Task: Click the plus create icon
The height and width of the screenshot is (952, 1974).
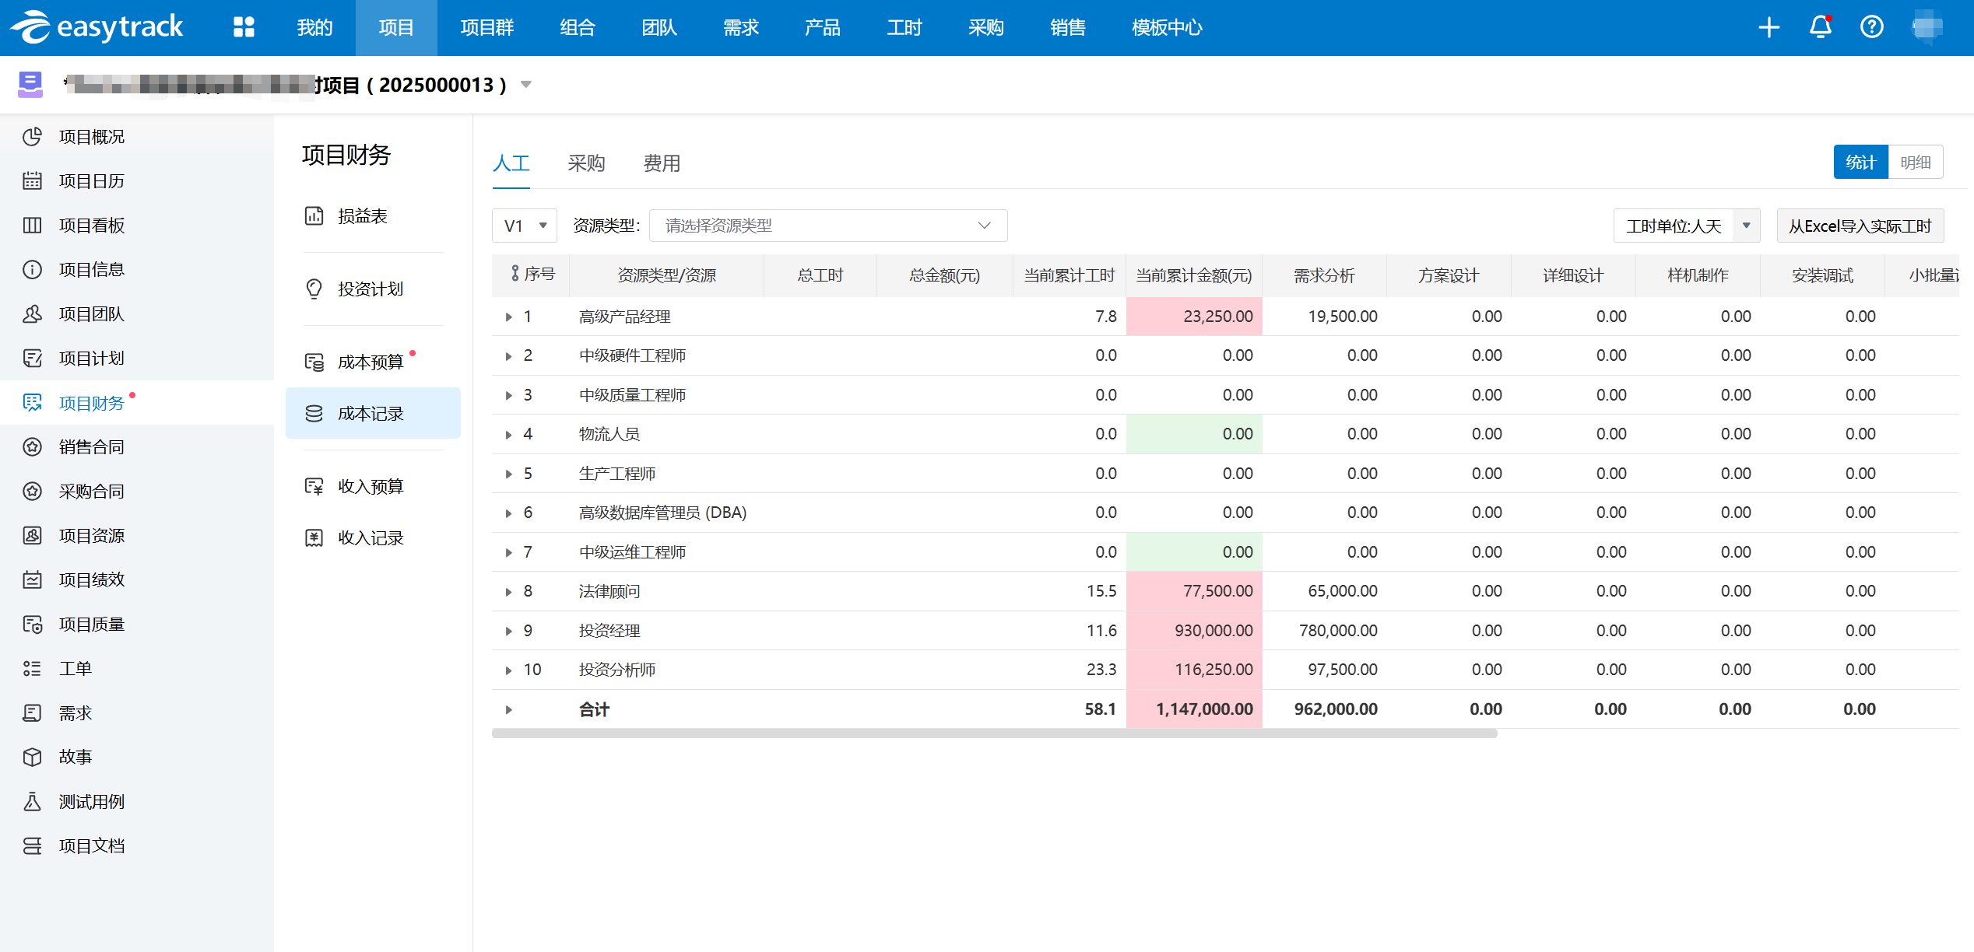Action: click(1769, 27)
